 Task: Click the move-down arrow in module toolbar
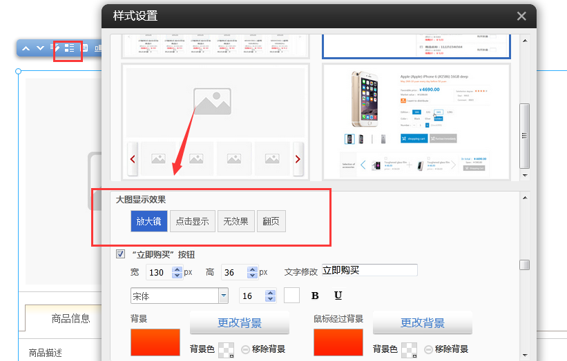(40, 48)
